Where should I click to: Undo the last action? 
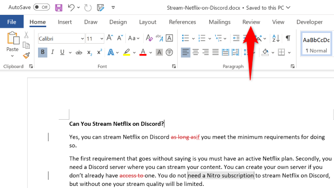point(71,8)
